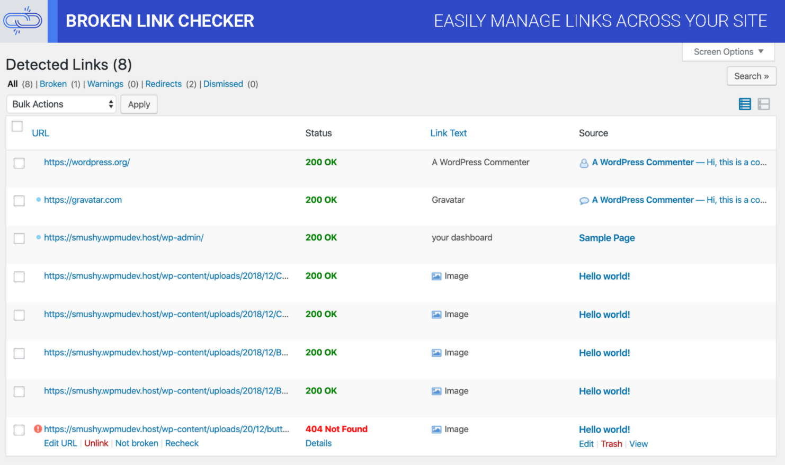This screenshot has height=465, width=785.
Task: Open the Search » panel button
Action: click(x=751, y=76)
